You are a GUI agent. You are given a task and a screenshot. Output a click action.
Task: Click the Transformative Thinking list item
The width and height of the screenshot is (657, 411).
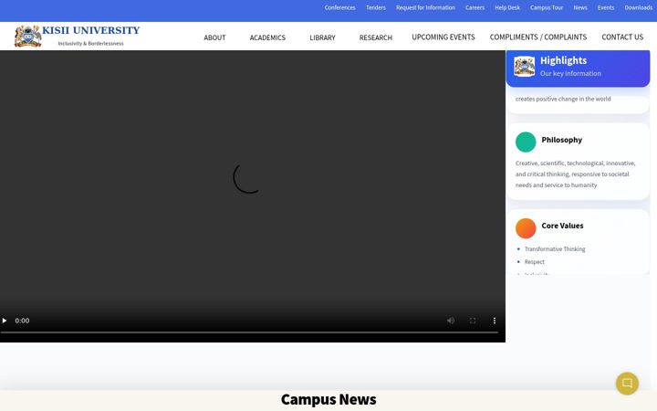pyautogui.click(x=555, y=249)
